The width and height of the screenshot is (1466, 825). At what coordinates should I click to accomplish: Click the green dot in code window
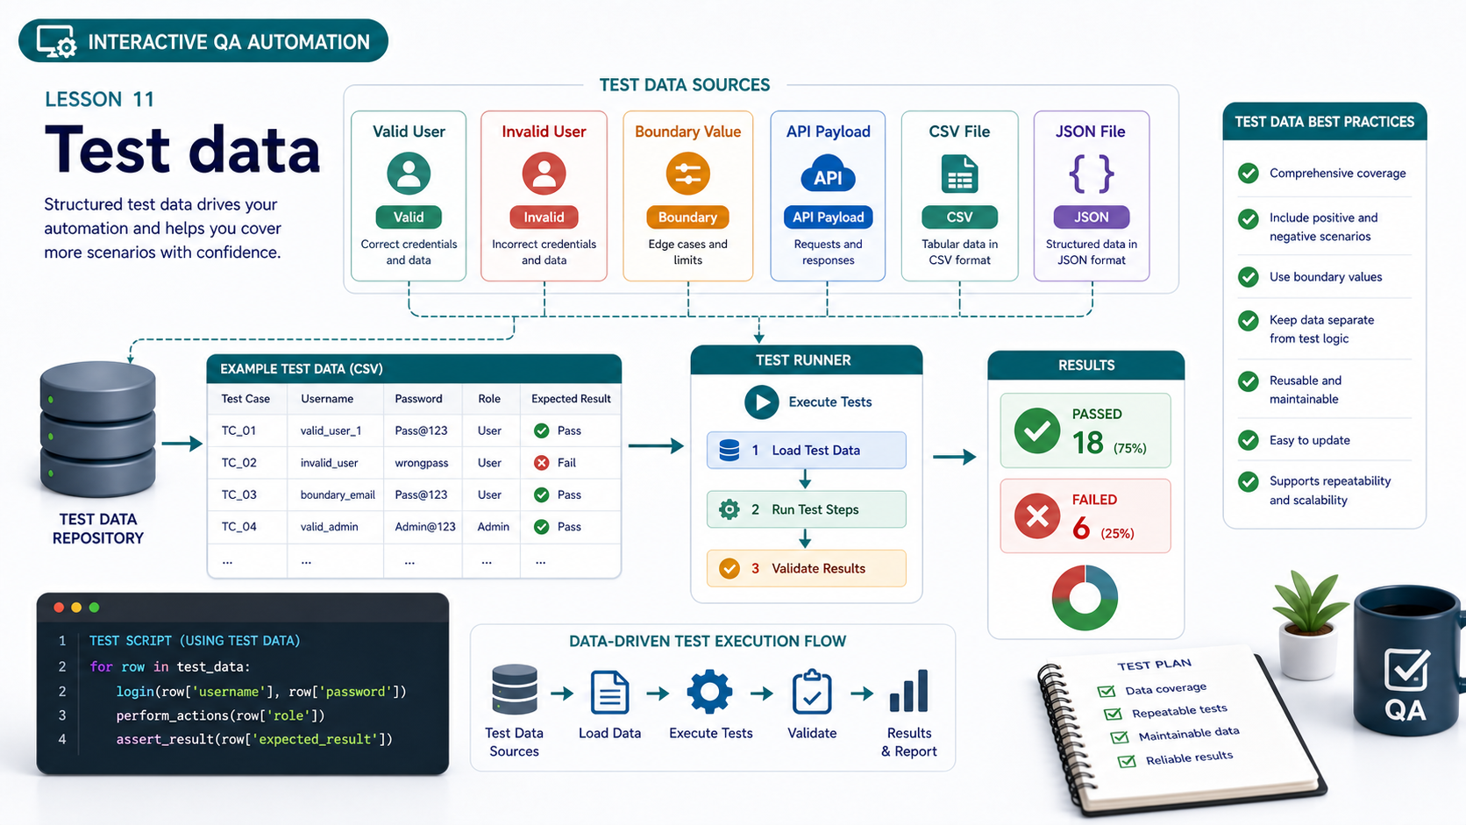click(94, 608)
